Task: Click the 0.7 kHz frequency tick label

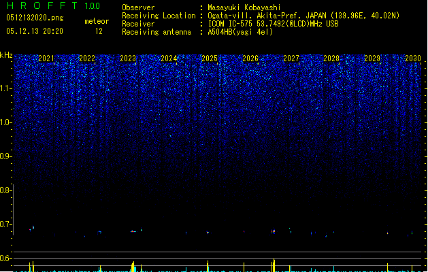Action: point(5,224)
